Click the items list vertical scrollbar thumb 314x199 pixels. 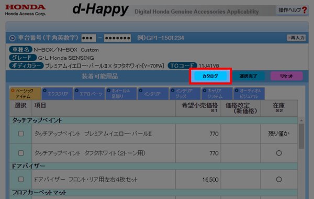pos(301,136)
